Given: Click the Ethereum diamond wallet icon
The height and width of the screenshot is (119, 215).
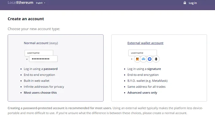Looking at the screenshot, I should (156, 59).
